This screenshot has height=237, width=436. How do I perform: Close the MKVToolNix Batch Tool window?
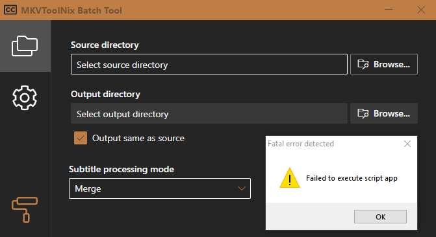[x=421, y=10]
